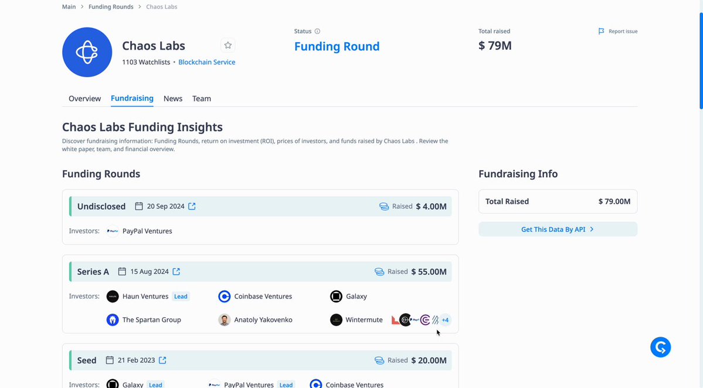Open PayPal Ventures investor in Undisclosed round
Image resolution: width=703 pixels, height=388 pixels.
[x=147, y=231]
